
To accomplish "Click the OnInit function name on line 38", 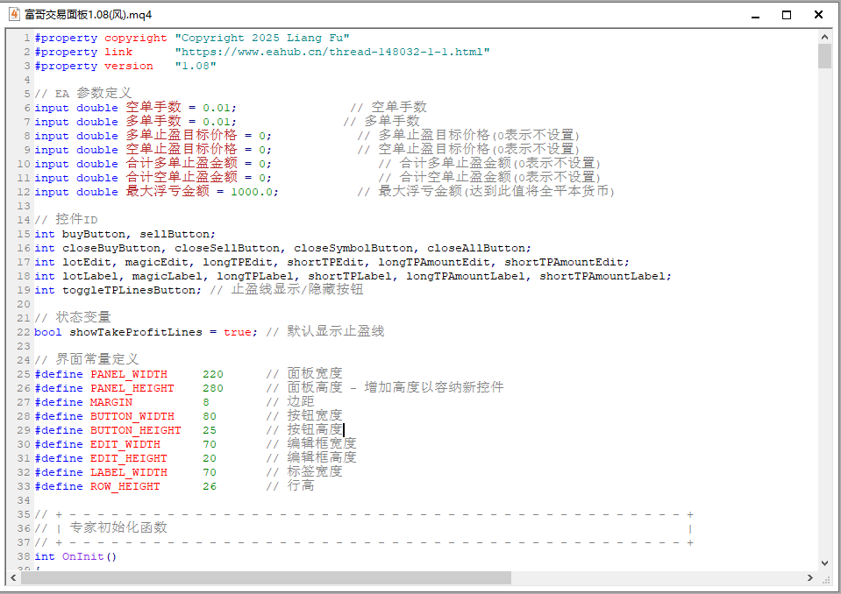I will click(85, 555).
